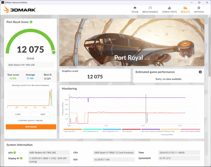Click the Port Royal banner image
The width and height of the screenshot is (211, 167).
(132, 42)
